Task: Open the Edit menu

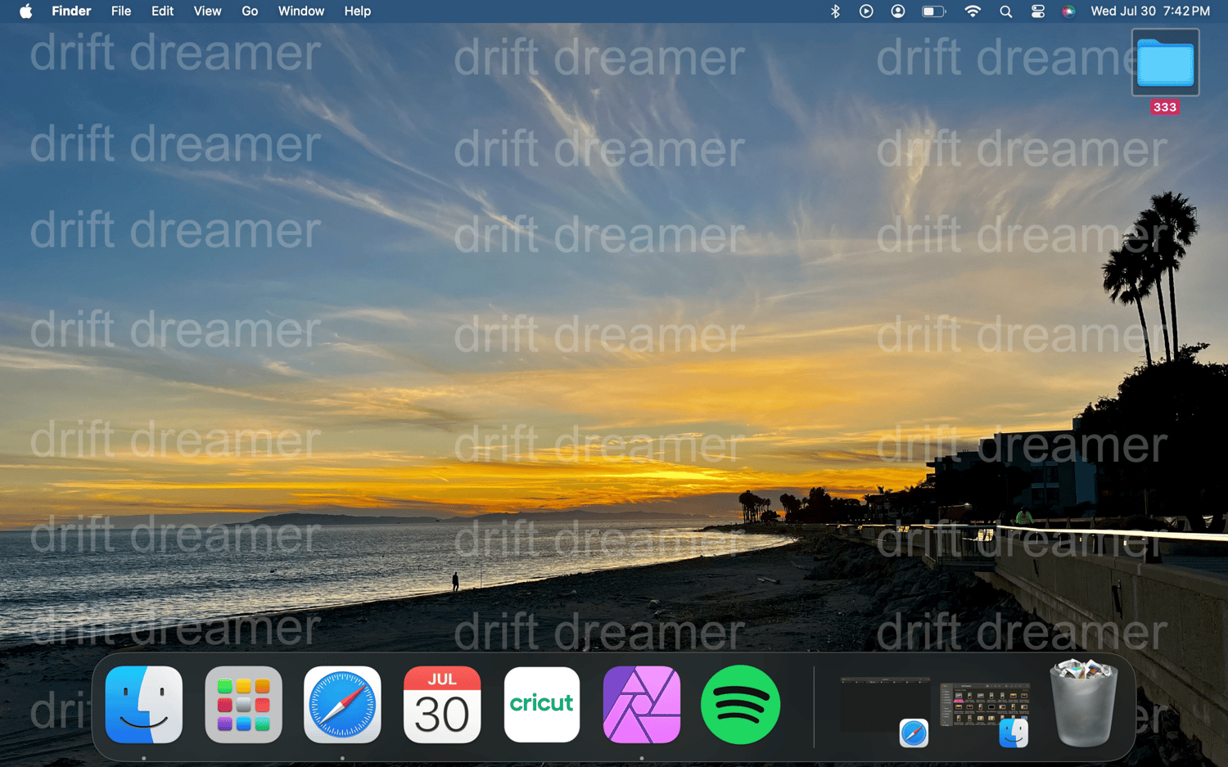Action: click(x=162, y=11)
